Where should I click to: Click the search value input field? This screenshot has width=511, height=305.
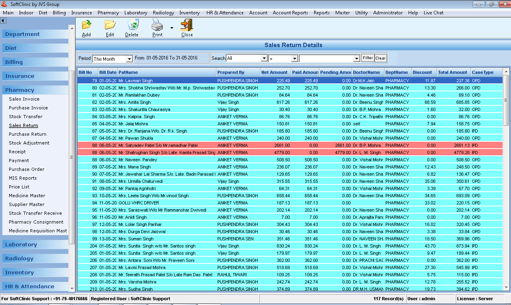coord(327,58)
